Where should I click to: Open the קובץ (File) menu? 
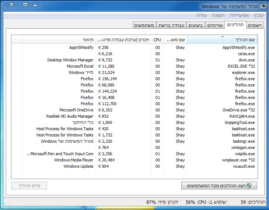coord(259,15)
